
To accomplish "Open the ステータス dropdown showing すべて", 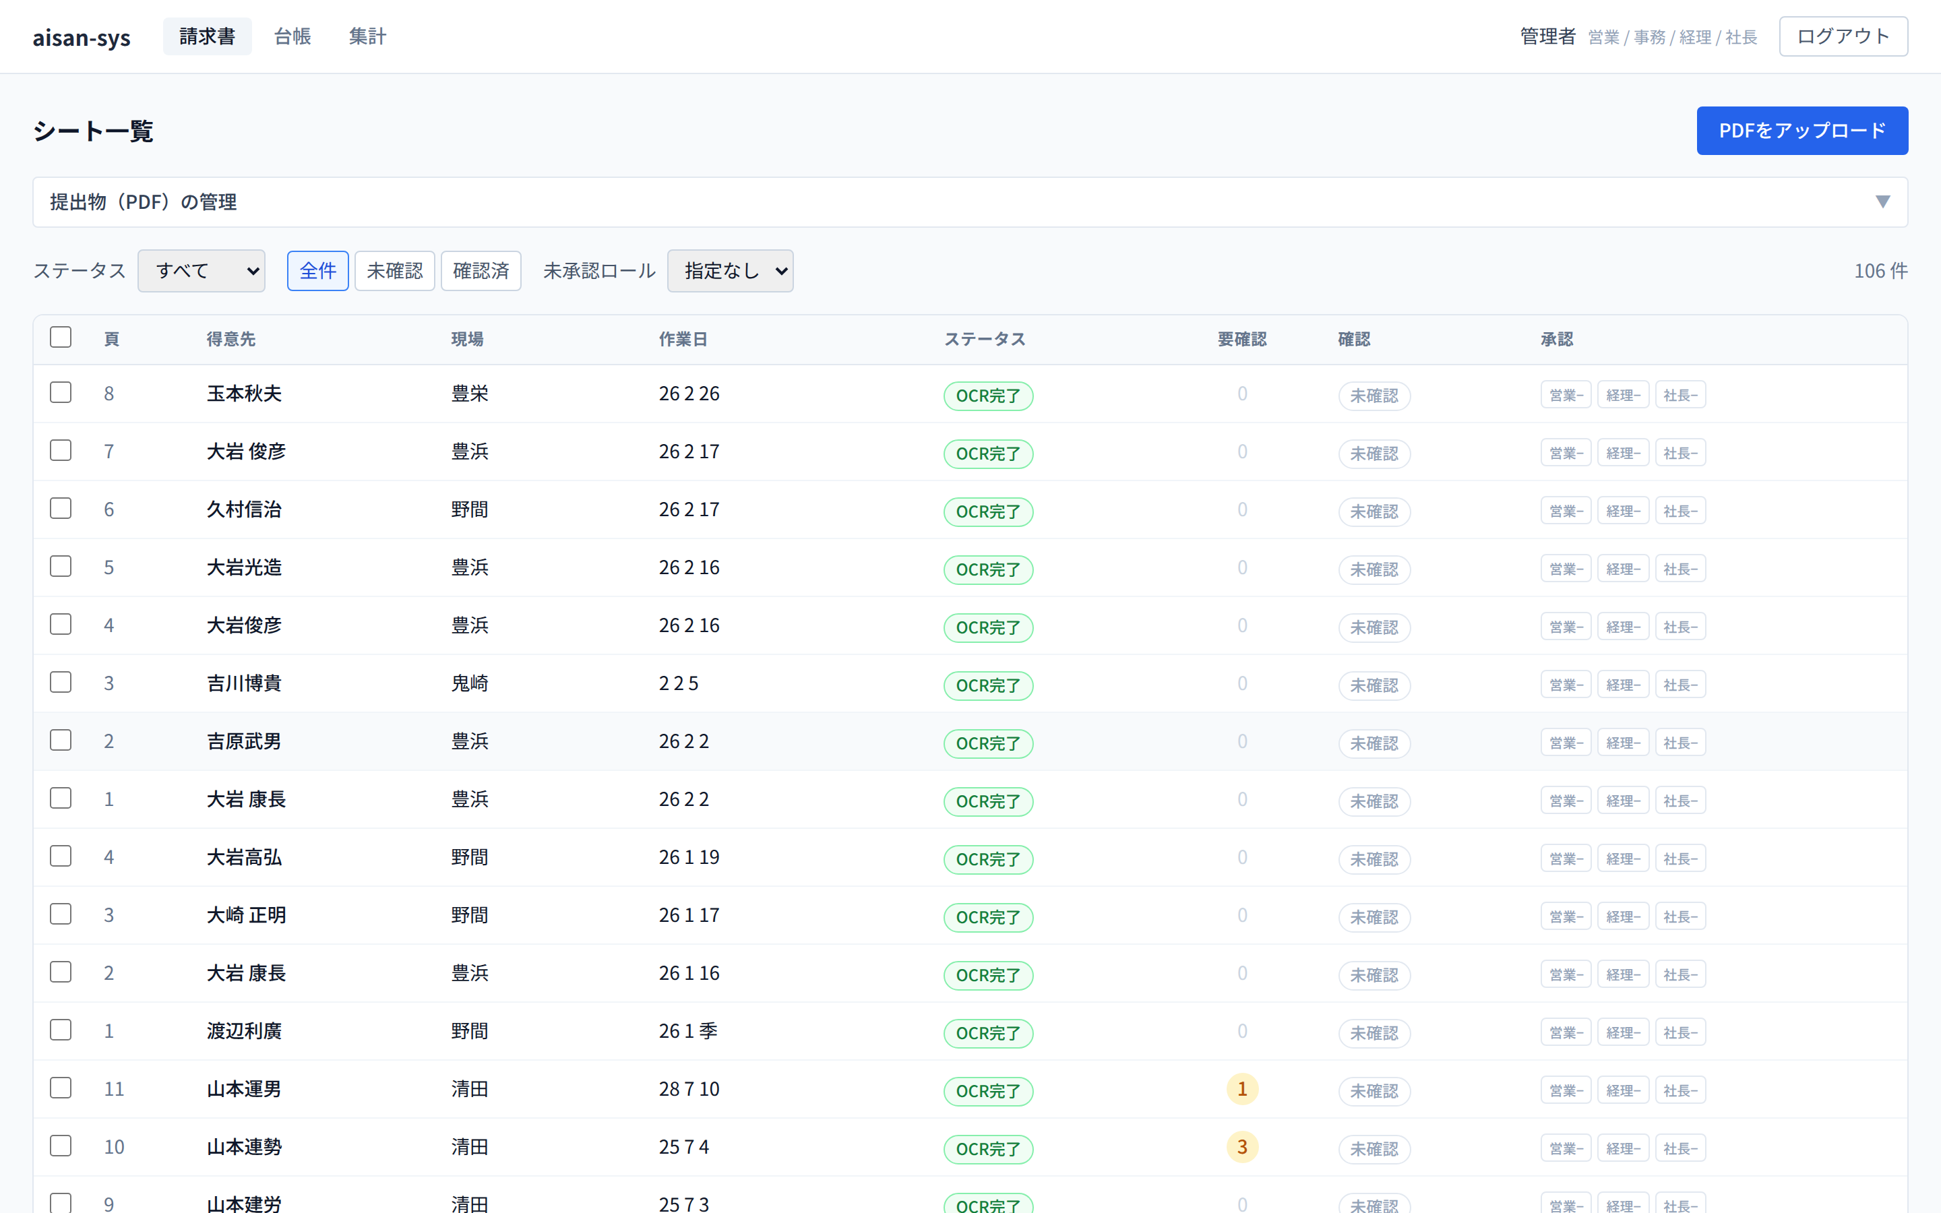I will click(202, 270).
